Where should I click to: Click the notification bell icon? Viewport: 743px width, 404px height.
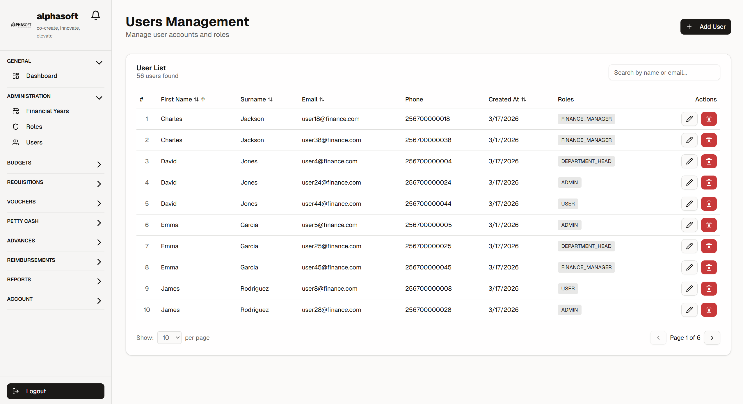click(x=95, y=15)
